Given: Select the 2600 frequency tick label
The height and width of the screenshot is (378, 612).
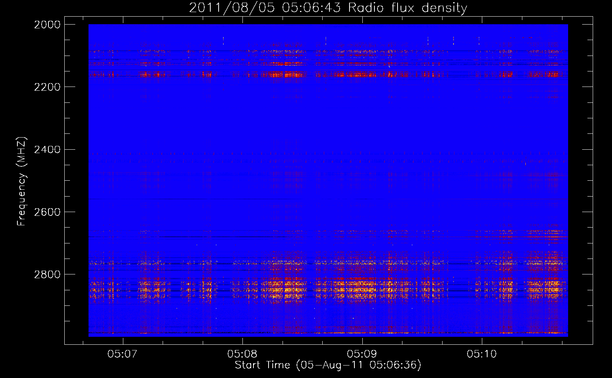Looking at the screenshot, I should click(47, 212).
